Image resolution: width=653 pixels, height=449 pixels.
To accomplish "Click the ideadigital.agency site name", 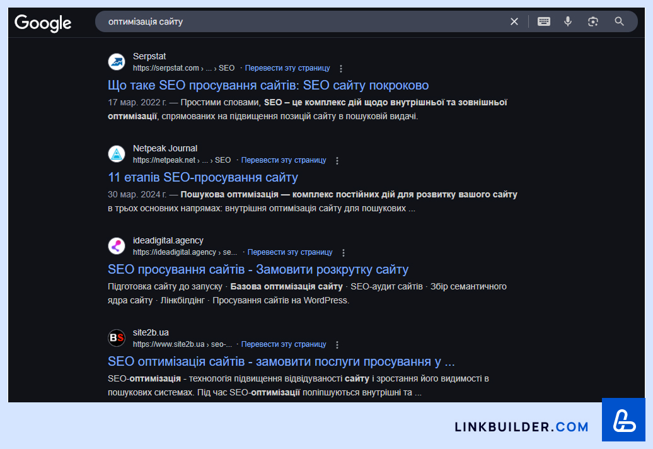I will (x=168, y=240).
